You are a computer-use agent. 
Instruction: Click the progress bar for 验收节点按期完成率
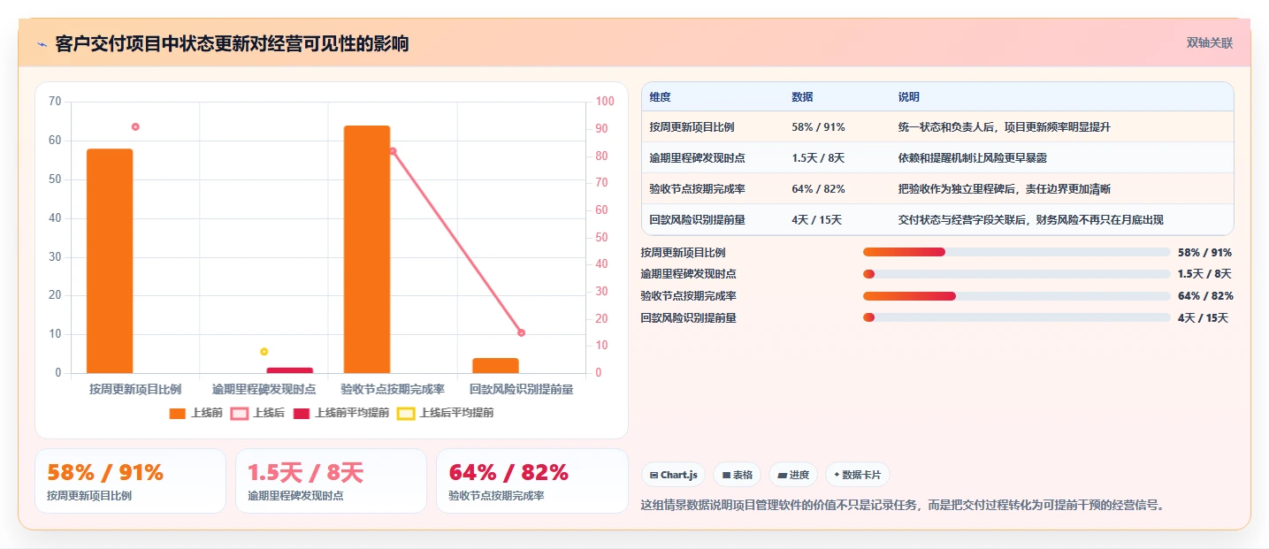point(1017,296)
